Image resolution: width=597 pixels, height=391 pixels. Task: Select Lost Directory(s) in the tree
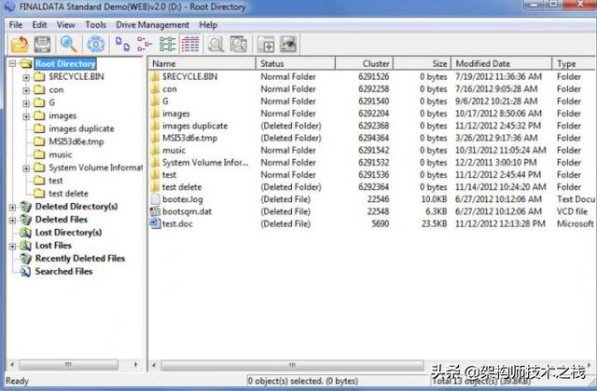coord(68,232)
